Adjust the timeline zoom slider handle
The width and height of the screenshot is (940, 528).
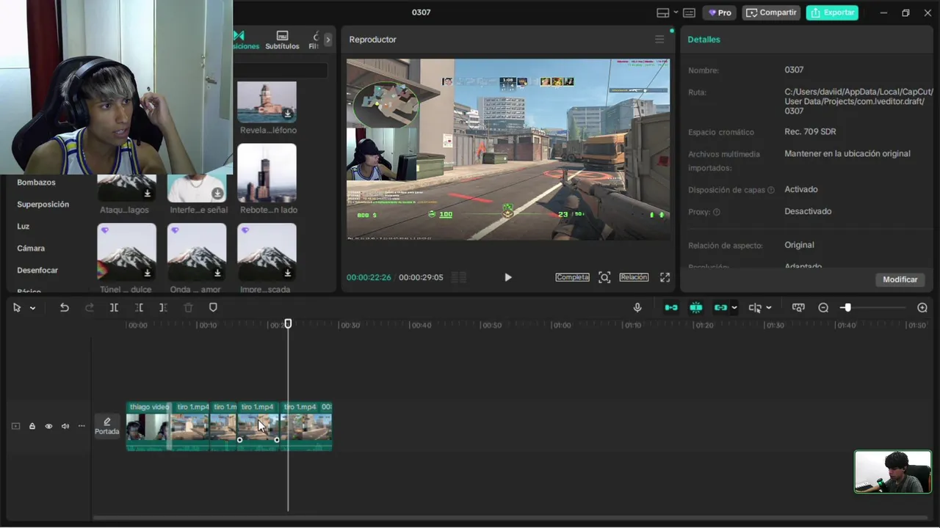click(x=847, y=308)
